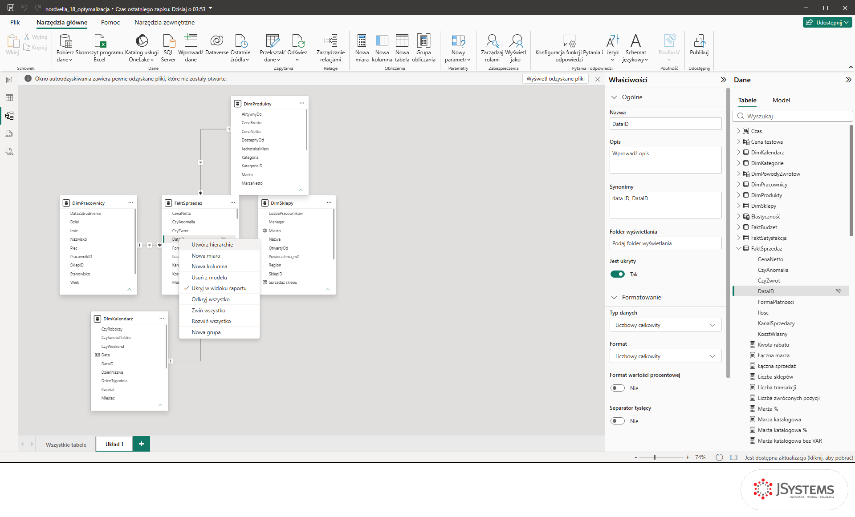This screenshot has width=855, height=517.
Task: Switch to report view in left sidebar
Action: [x=9, y=80]
